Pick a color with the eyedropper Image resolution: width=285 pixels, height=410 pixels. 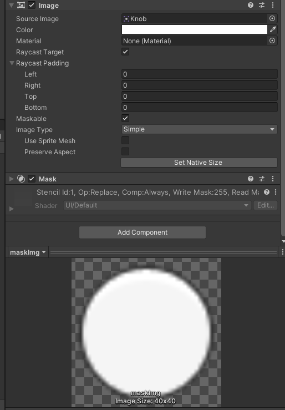click(x=273, y=29)
